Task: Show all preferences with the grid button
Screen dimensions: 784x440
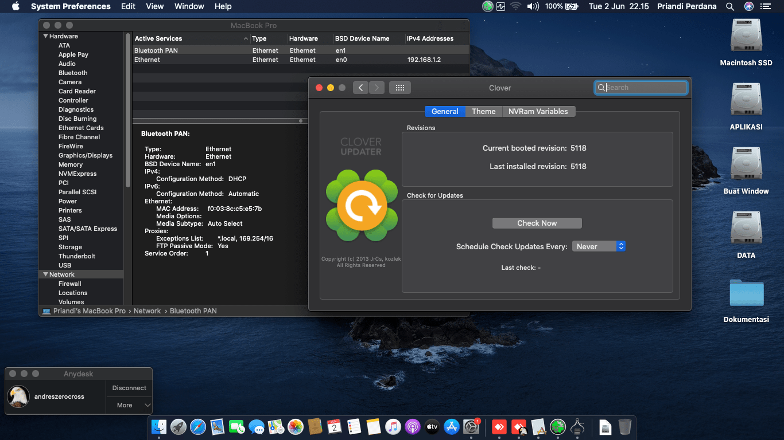Action: coord(400,88)
